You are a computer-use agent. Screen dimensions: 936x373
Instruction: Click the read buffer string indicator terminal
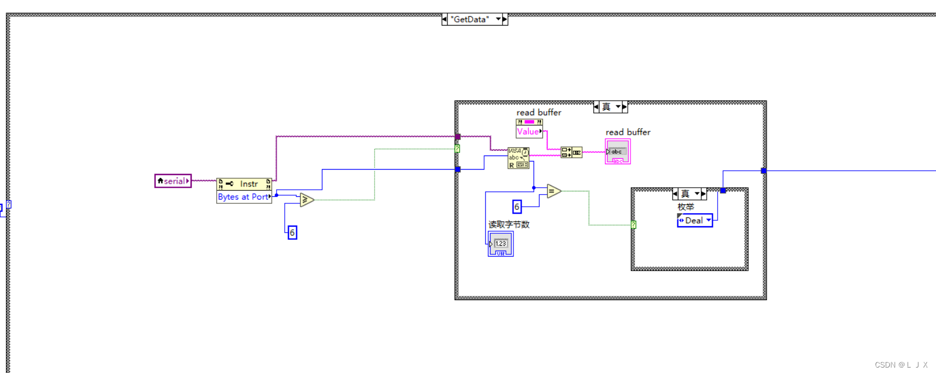click(x=617, y=152)
